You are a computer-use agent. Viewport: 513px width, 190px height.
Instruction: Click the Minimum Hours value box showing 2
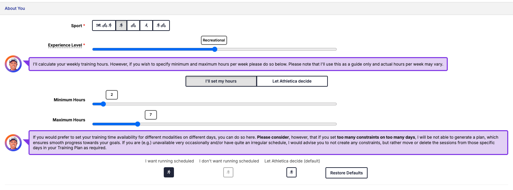coord(112,95)
